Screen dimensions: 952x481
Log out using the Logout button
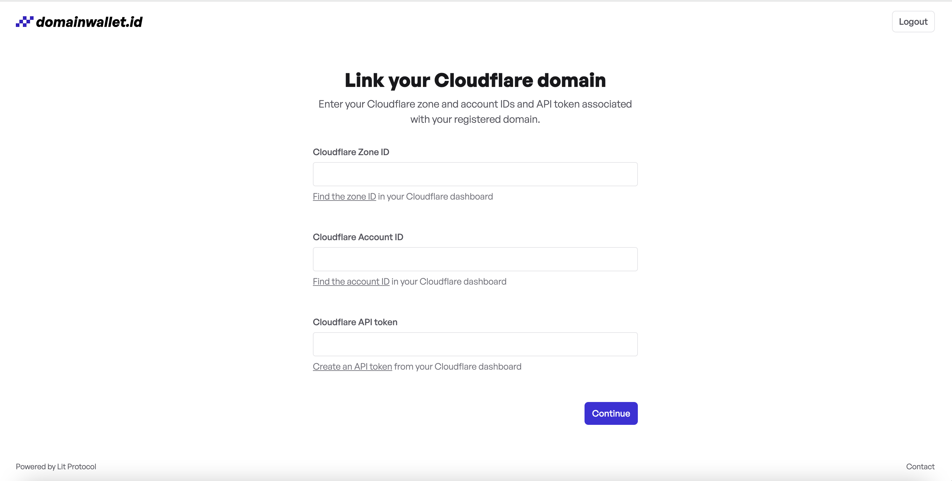(913, 22)
